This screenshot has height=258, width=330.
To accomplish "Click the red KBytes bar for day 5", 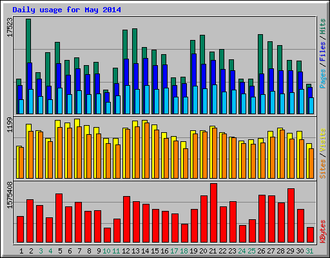I will tap(59, 218).
